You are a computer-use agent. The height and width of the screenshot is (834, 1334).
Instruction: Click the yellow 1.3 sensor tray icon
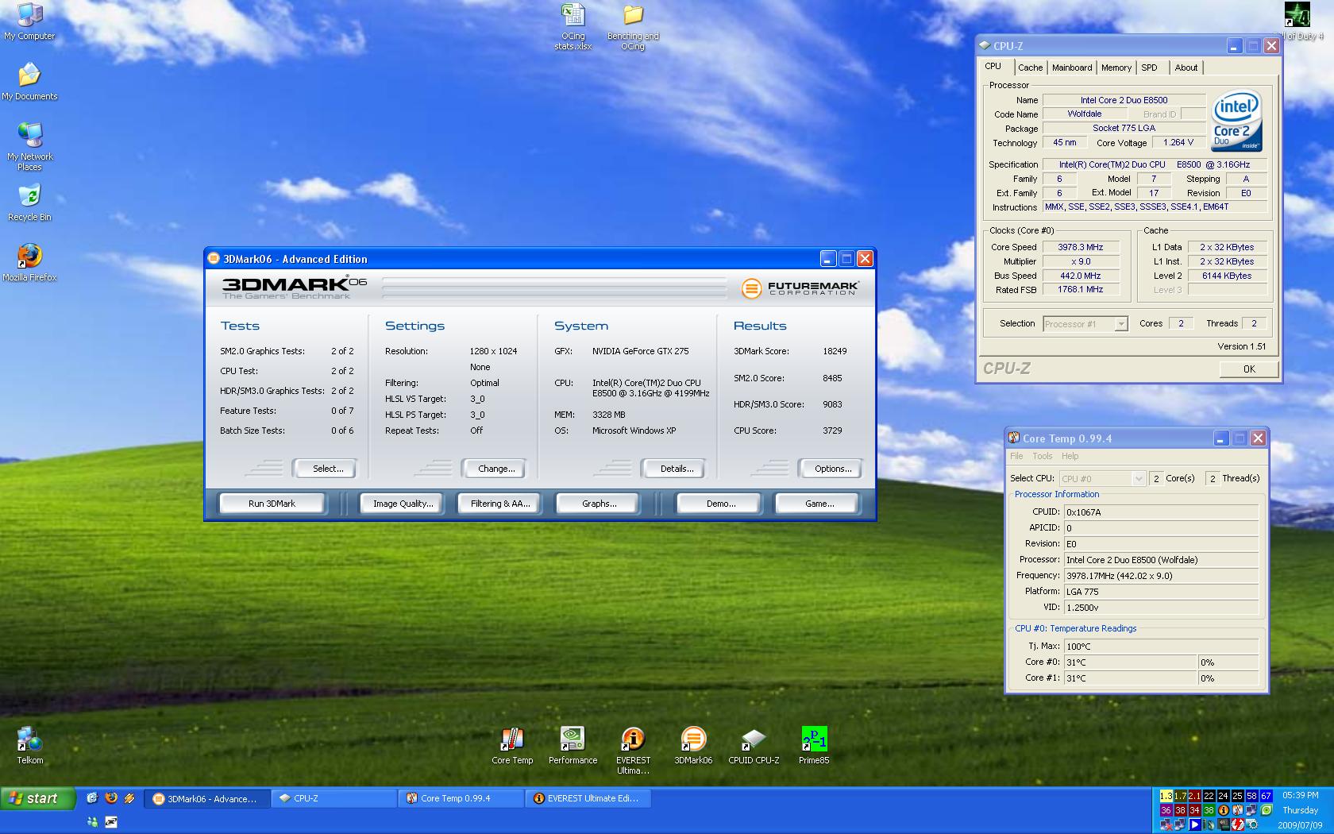pos(1166,796)
